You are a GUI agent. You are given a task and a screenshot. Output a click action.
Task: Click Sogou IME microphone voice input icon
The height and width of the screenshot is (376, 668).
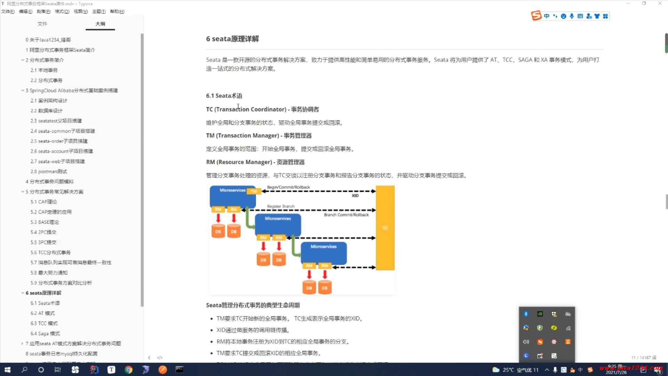[x=572, y=16]
